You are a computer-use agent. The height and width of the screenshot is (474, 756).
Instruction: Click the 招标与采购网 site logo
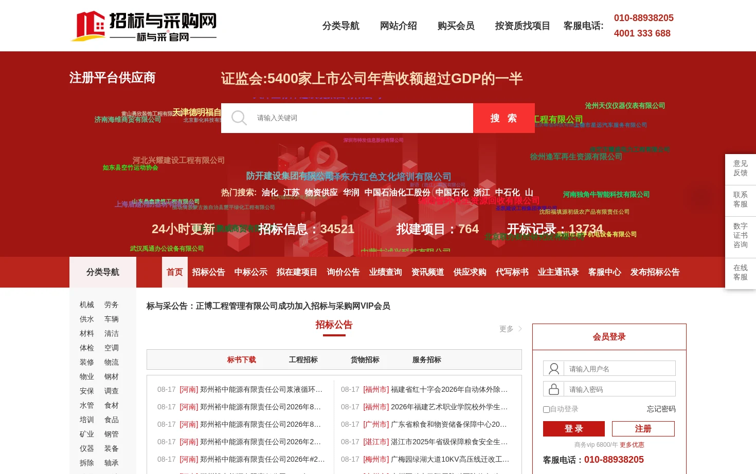coord(143,26)
